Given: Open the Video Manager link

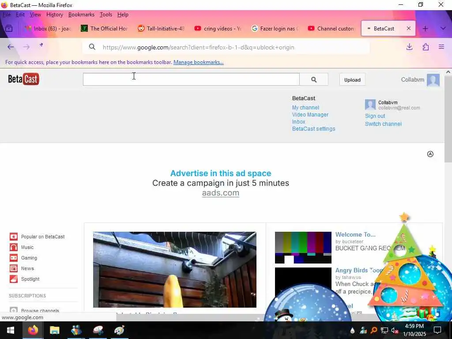Looking at the screenshot, I should click(x=310, y=115).
